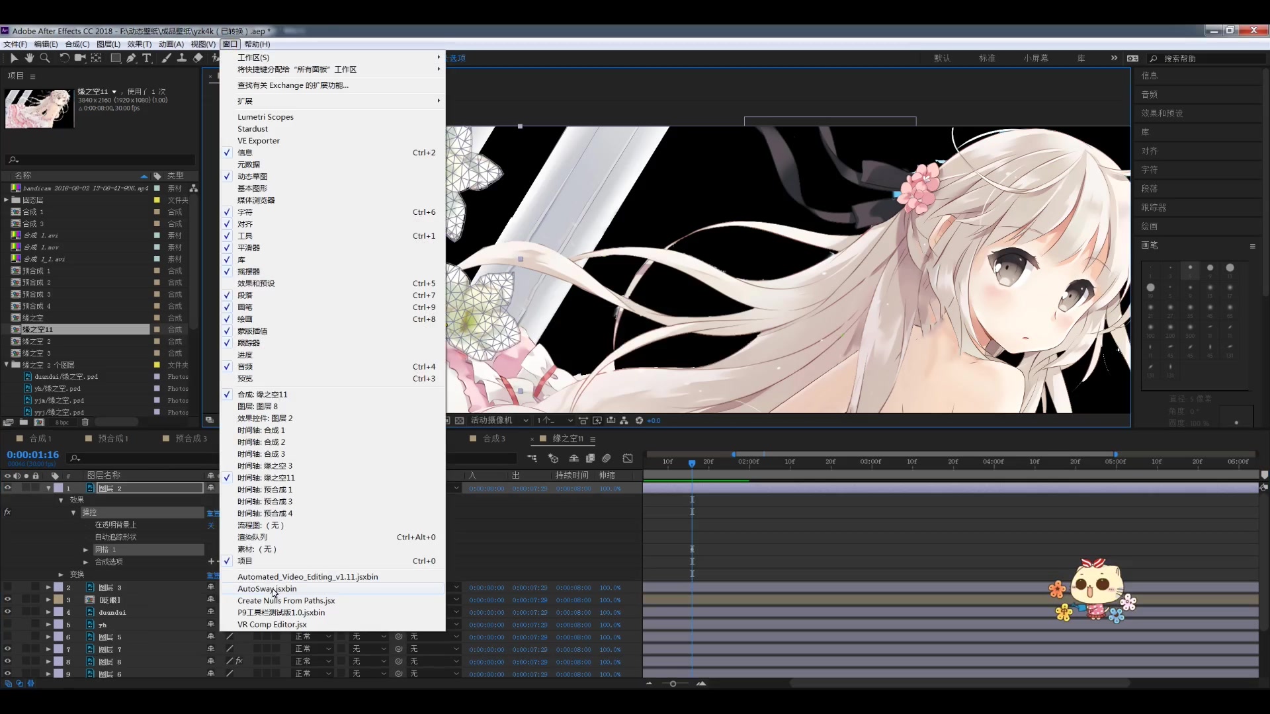
Task: Select the Unified Camera tool
Action: click(x=80, y=58)
